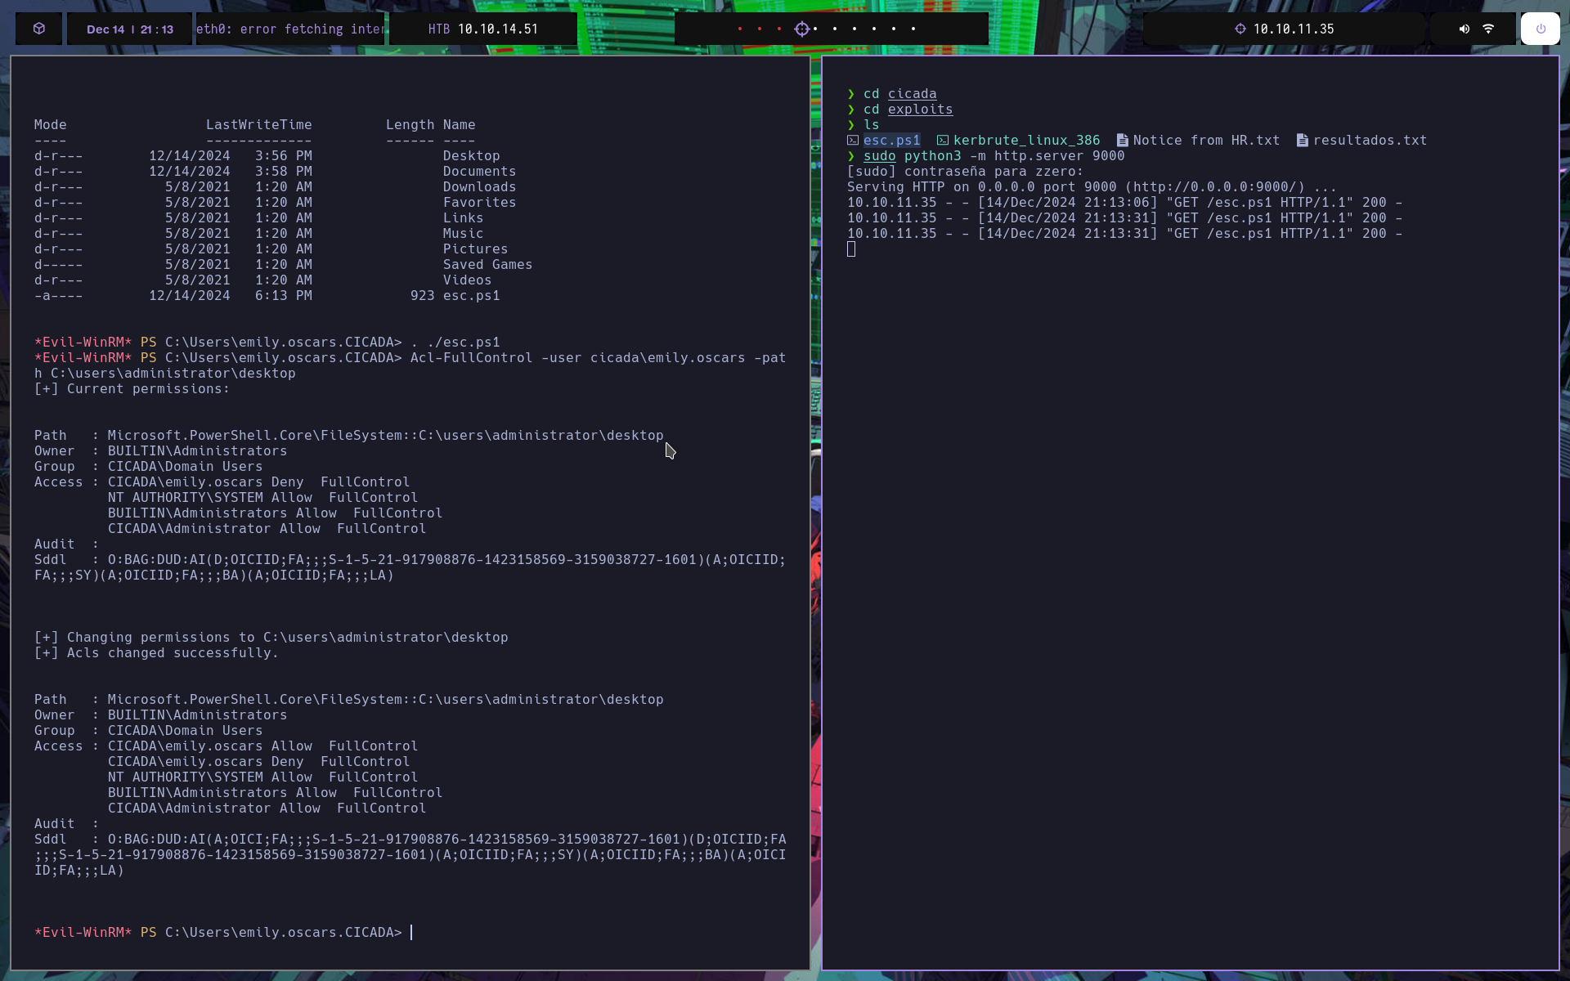
Task: Open the Wi-Fi network indicator
Action: point(1488,29)
